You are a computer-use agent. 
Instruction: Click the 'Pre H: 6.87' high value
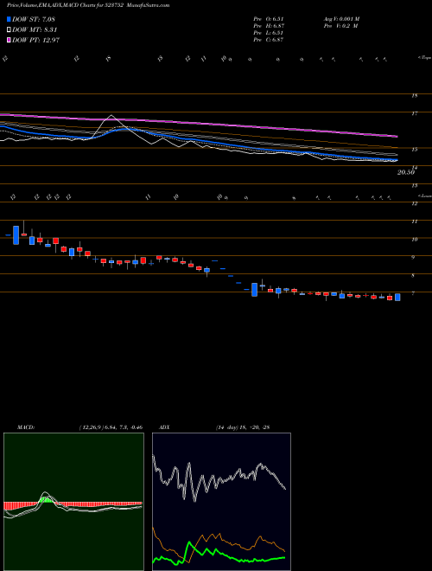coord(269,26)
